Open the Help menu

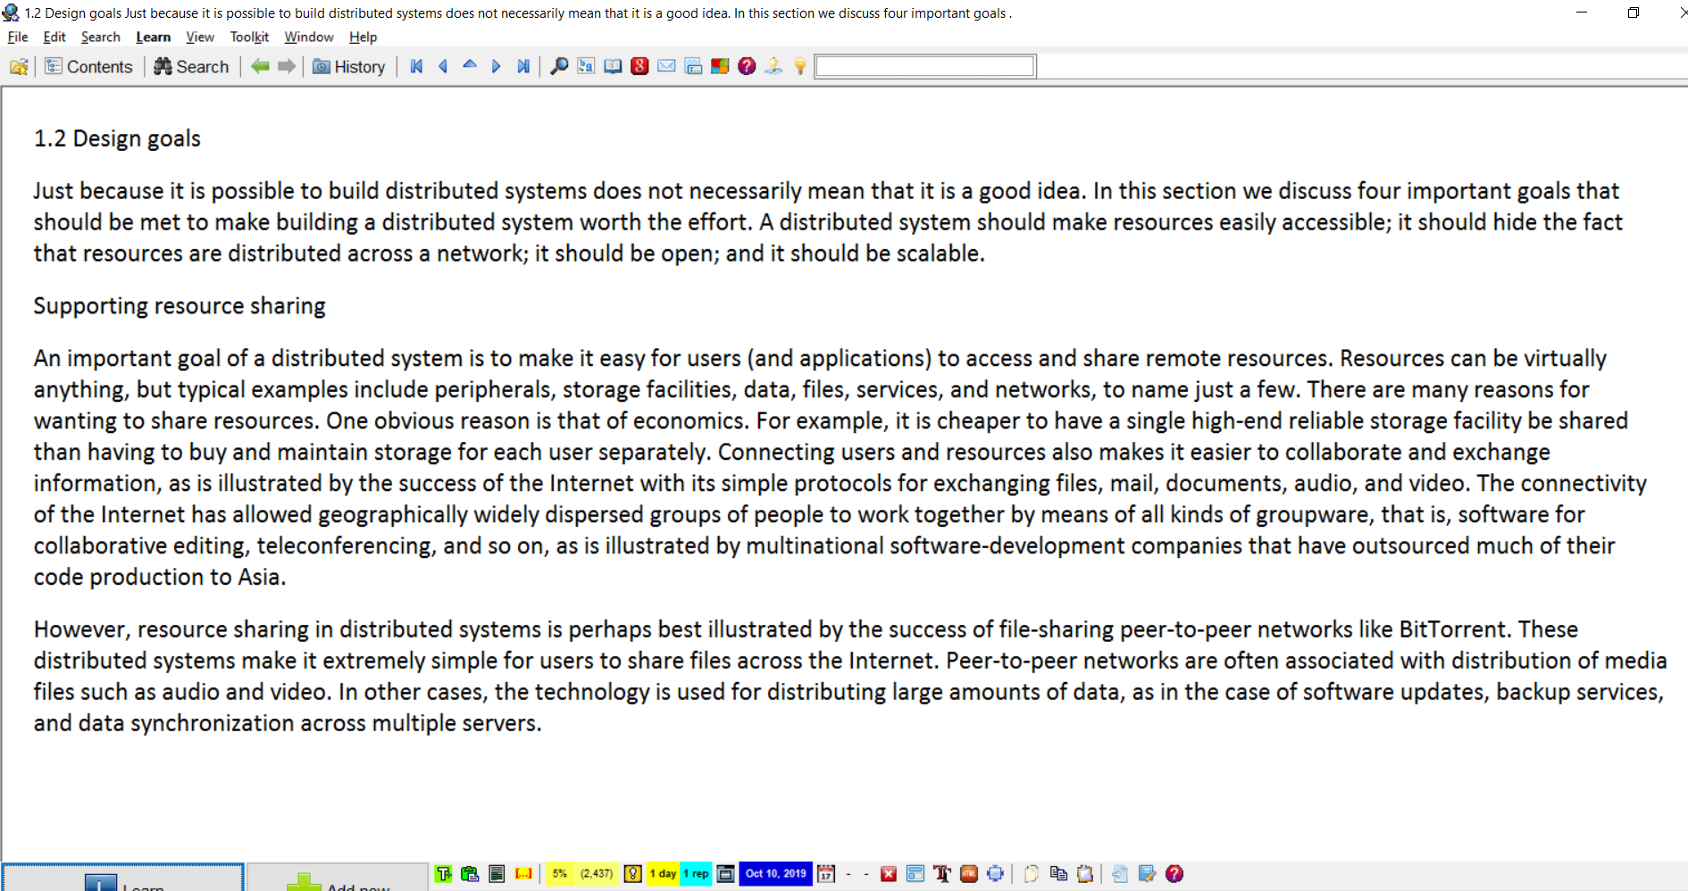coord(363,37)
